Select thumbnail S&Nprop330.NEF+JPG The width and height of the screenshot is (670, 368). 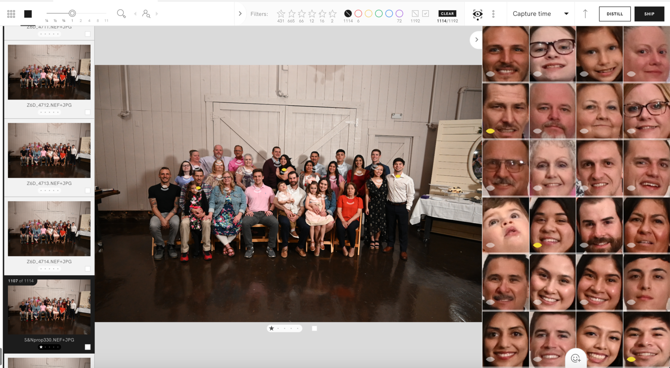point(49,307)
